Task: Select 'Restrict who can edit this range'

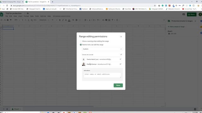Action: (x=81, y=45)
